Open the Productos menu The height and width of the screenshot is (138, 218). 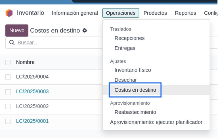(x=155, y=13)
